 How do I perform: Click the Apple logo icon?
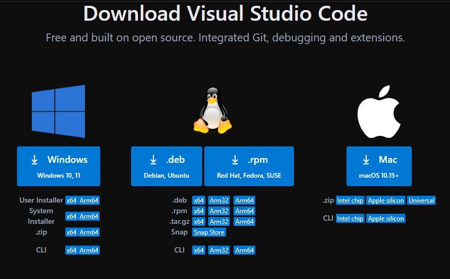[379, 111]
